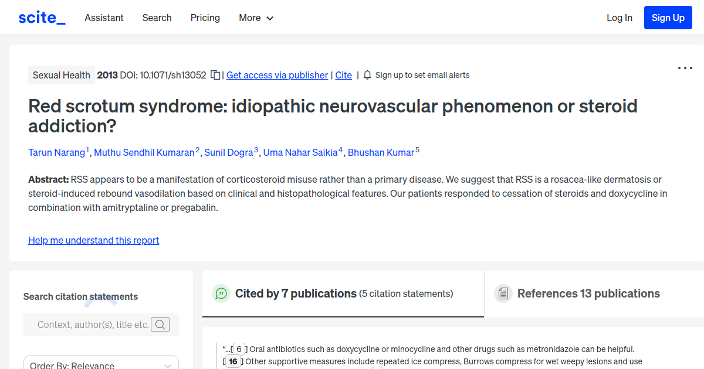Click the magnifier in citation search box
This screenshot has width=704, height=369.
click(160, 324)
